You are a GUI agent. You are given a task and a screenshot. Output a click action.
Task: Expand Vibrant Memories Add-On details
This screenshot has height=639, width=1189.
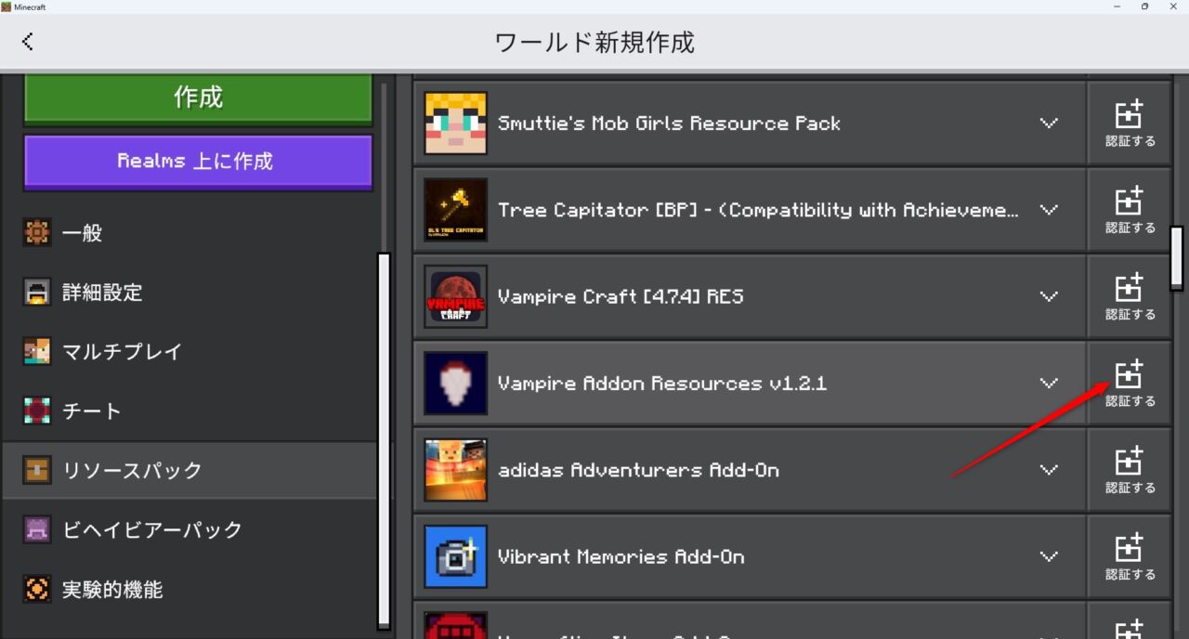1049,557
